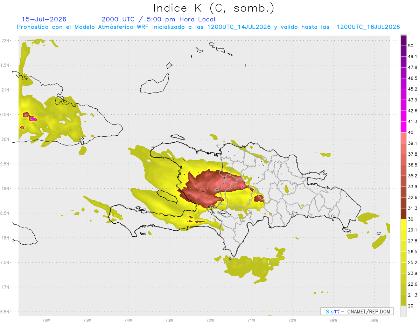This screenshot has height=325, width=420.
Task: Click the "Indice K (C, somb.)" title
Action: 213,8
